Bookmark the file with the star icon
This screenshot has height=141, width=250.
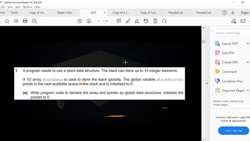click(7, 21)
